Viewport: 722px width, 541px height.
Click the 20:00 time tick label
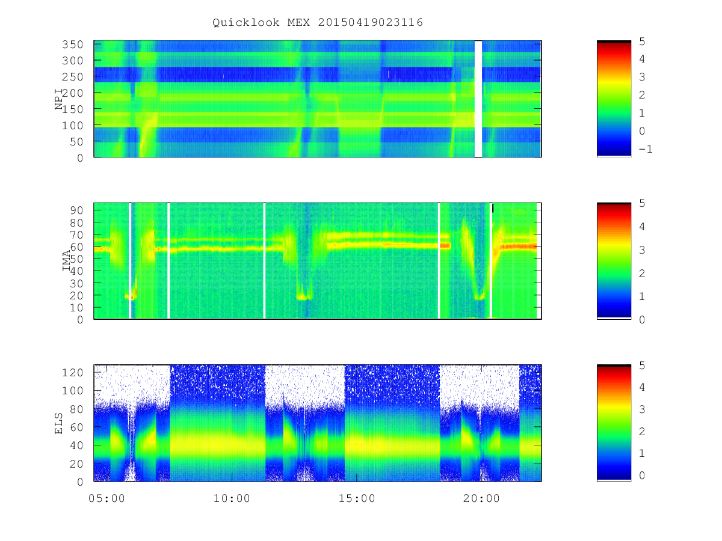482,498
